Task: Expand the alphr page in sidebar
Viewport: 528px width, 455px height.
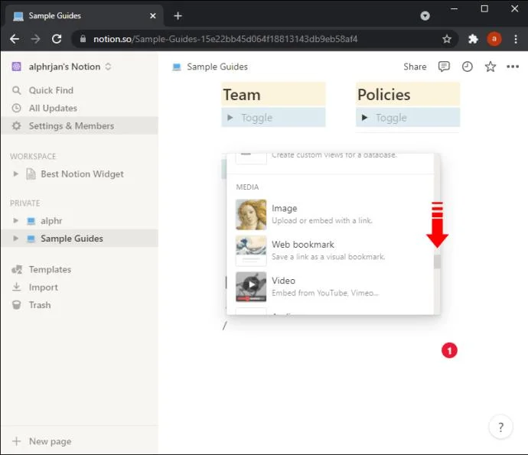Action: (15, 221)
